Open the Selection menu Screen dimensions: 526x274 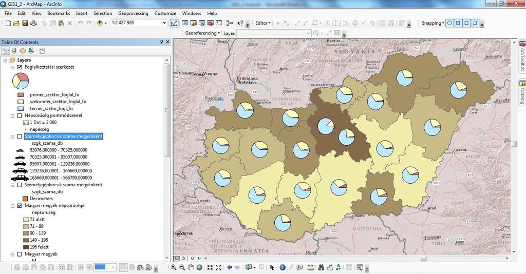pos(103,13)
